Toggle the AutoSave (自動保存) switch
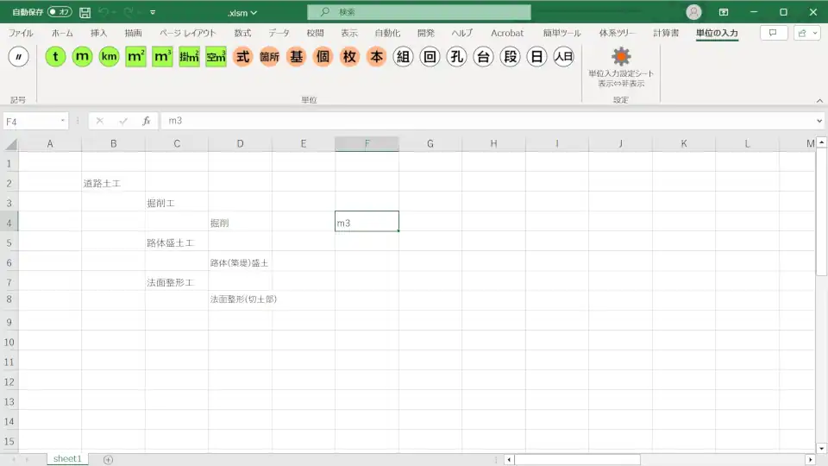Image resolution: width=828 pixels, height=466 pixels. (x=60, y=12)
